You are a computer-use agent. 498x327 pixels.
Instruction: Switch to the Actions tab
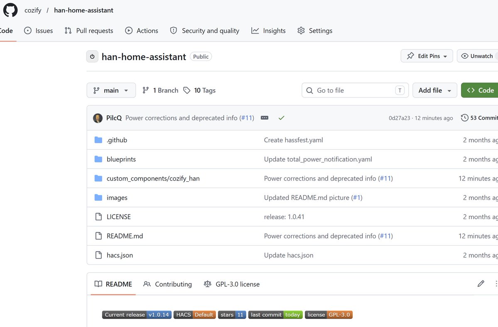click(x=141, y=30)
